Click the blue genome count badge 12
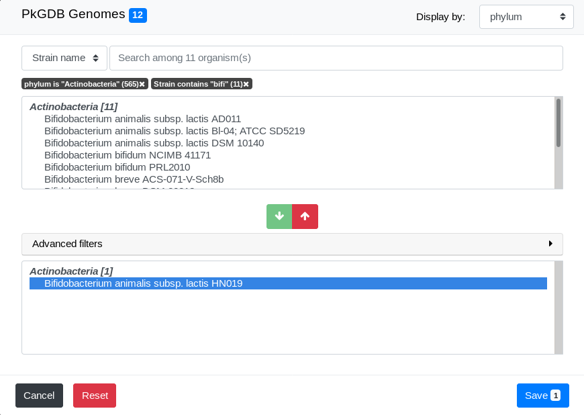This screenshot has width=584, height=415. coord(138,15)
